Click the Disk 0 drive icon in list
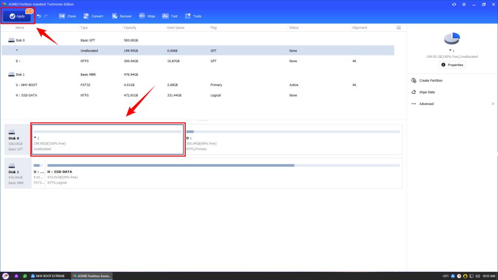The width and height of the screenshot is (498, 280). coord(12,40)
